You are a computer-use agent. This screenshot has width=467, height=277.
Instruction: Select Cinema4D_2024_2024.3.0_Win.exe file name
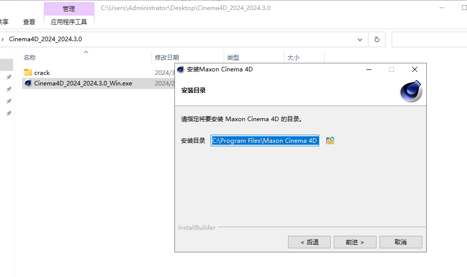click(83, 83)
